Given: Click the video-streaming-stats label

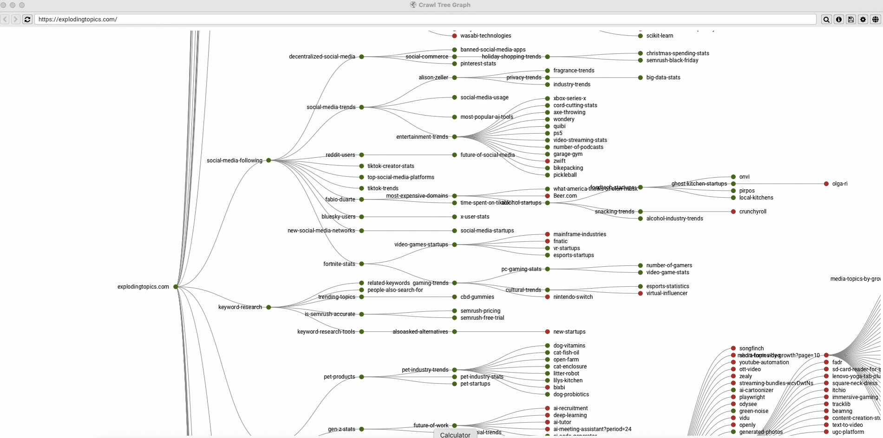Looking at the screenshot, I should click(x=580, y=140).
